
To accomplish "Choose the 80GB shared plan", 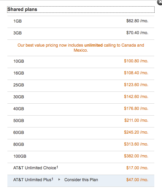I will pyautogui.click(x=81, y=145).
